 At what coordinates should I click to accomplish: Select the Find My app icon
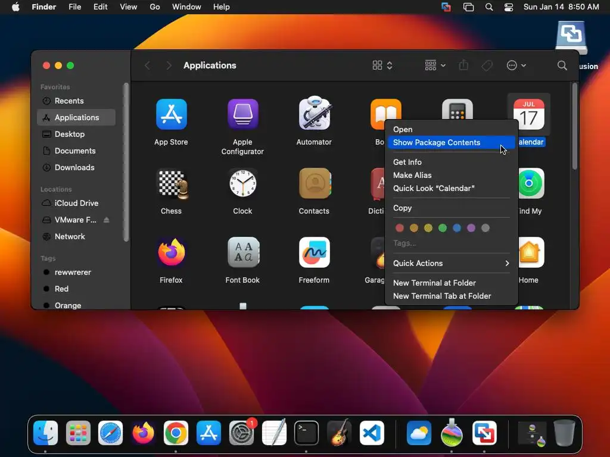pos(531,183)
